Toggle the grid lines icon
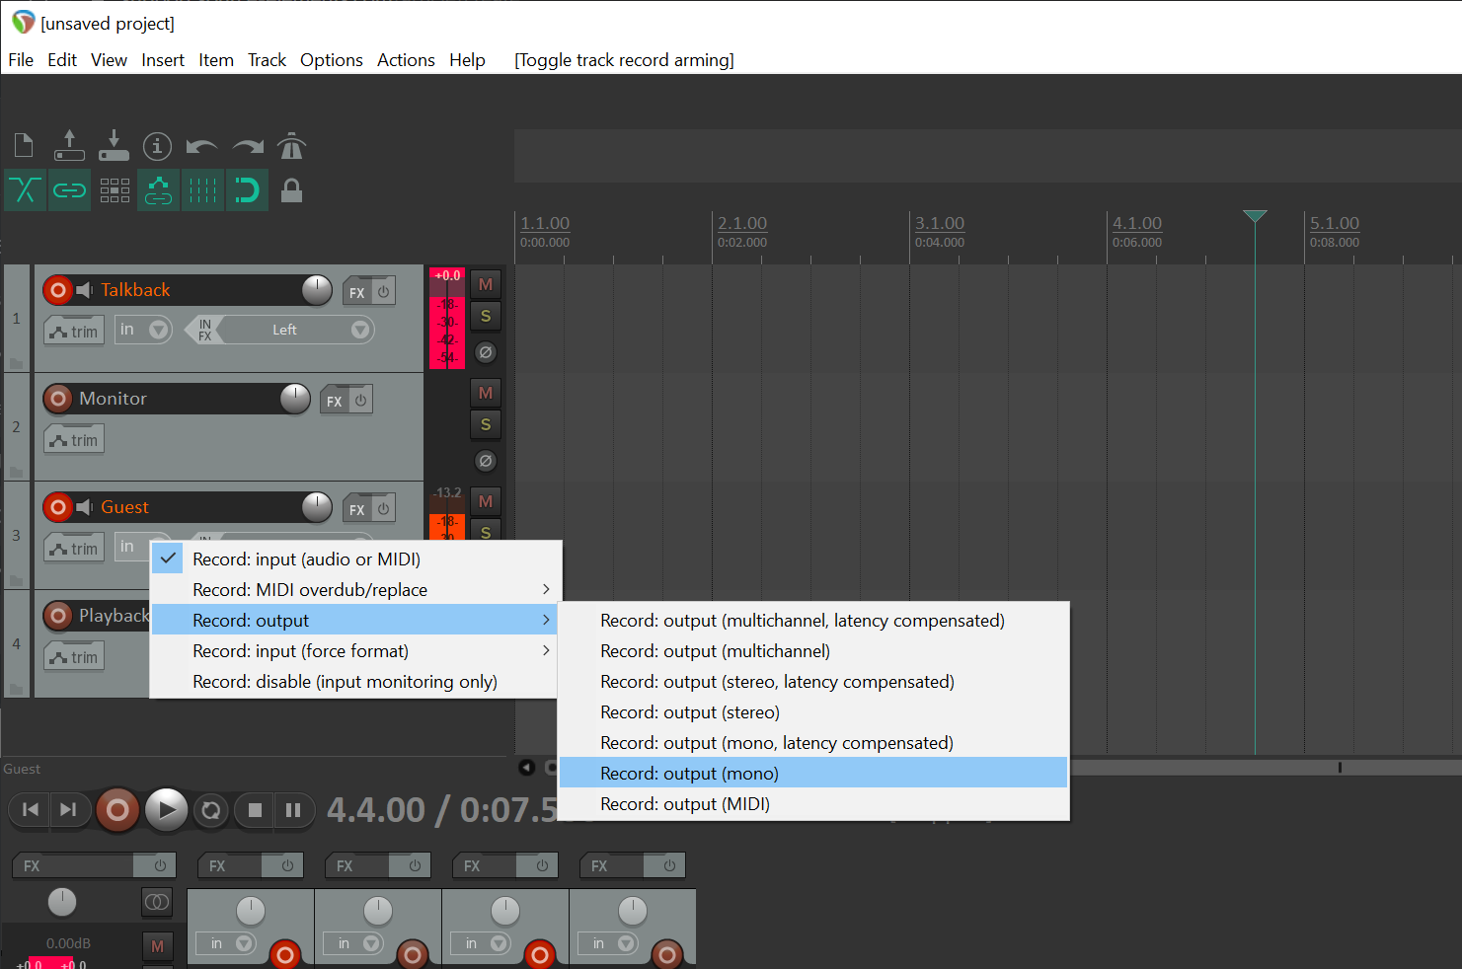The image size is (1462, 969). [202, 190]
